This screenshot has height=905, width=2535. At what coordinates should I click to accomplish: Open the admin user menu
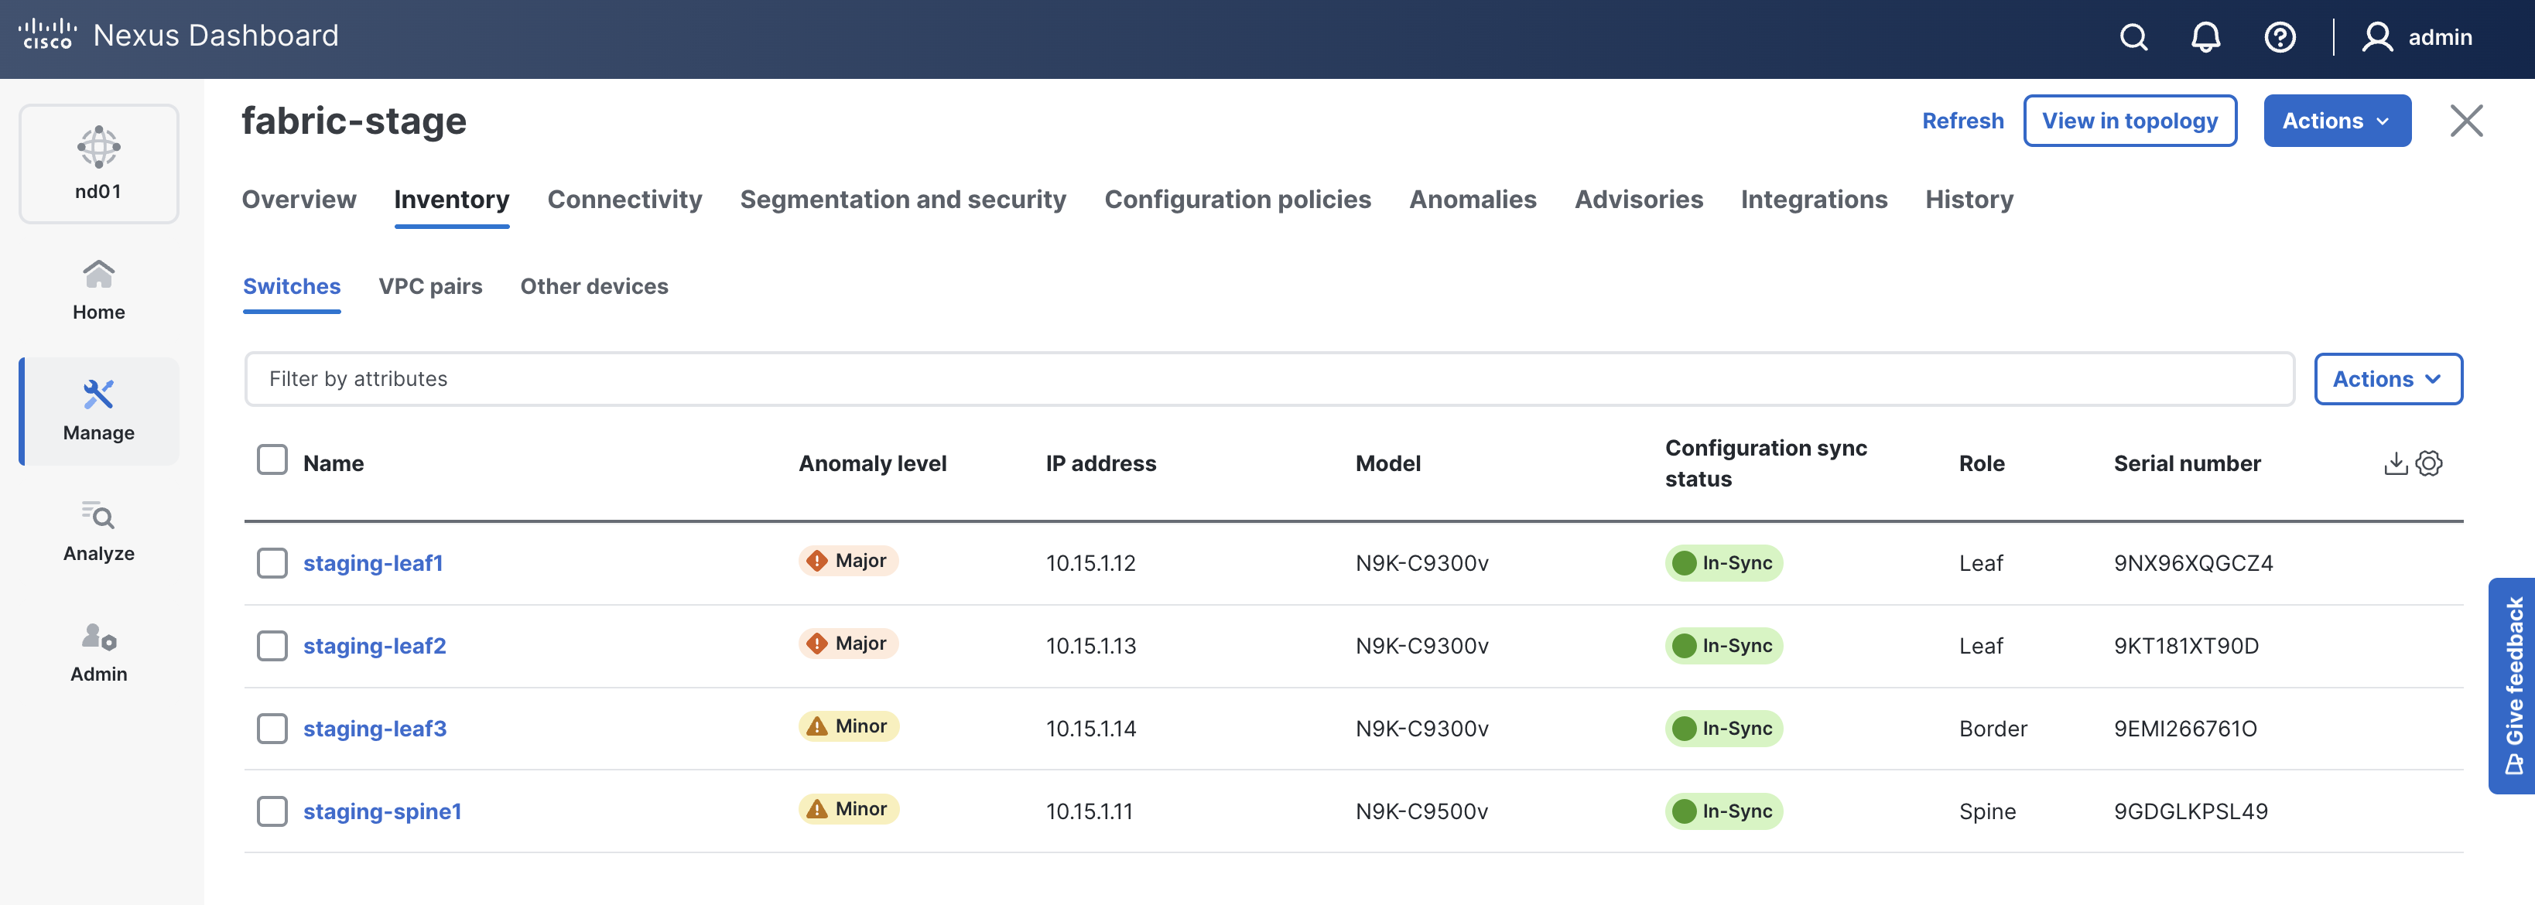[2417, 37]
